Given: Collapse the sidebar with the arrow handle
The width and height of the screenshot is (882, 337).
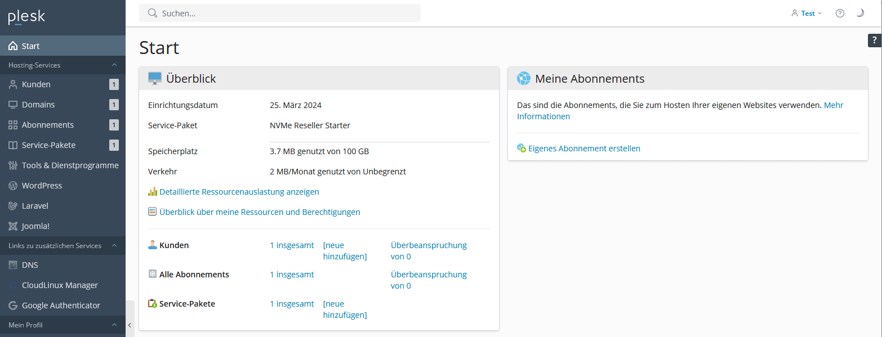Looking at the screenshot, I should (x=130, y=325).
